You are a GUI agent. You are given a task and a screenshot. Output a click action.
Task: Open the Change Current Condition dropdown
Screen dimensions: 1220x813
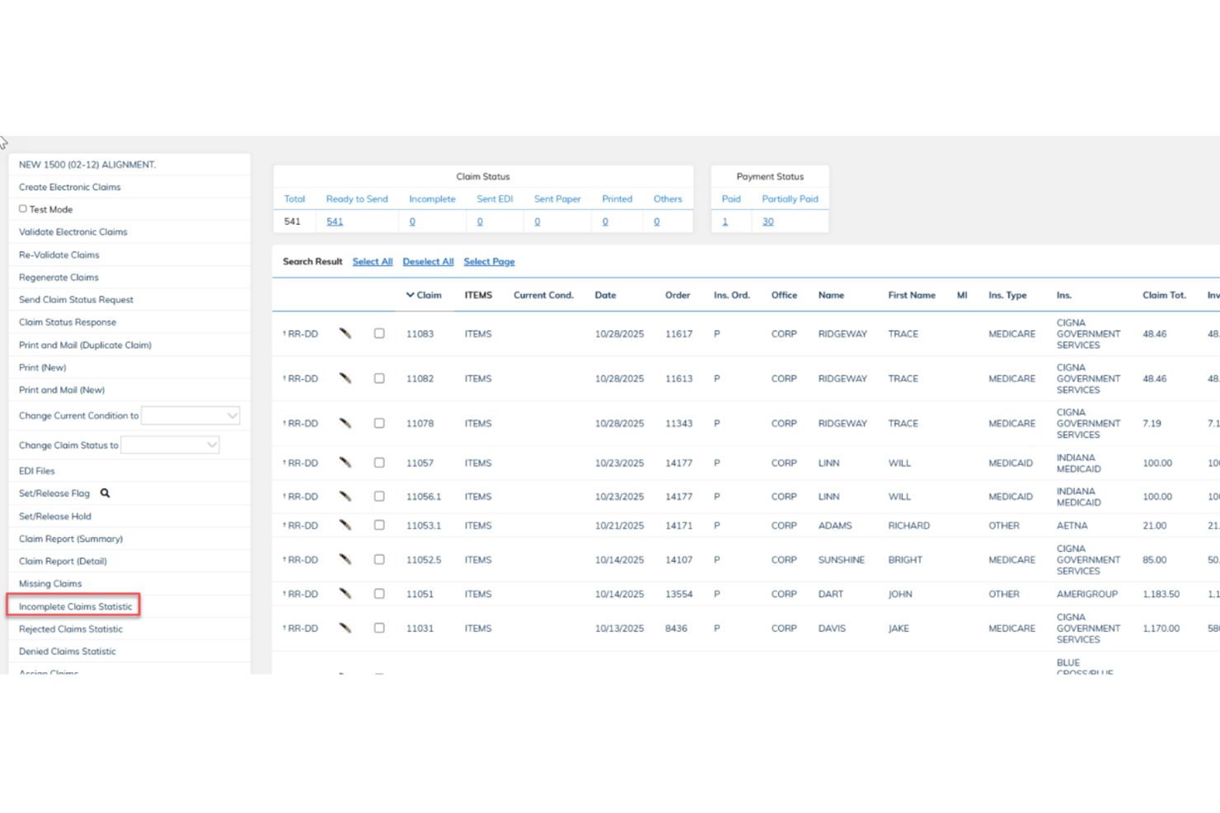[190, 416]
